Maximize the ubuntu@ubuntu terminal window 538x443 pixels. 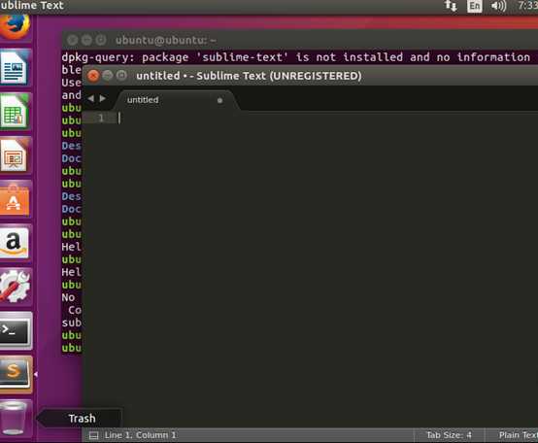coord(101,40)
